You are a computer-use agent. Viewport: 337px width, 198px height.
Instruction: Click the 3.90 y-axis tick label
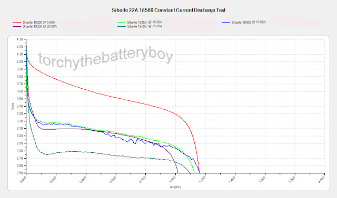[x=19, y=69]
